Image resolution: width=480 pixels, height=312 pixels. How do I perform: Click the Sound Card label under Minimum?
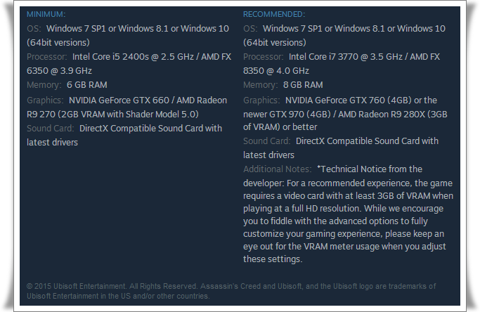pyautogui.click(x=51, y=129)
